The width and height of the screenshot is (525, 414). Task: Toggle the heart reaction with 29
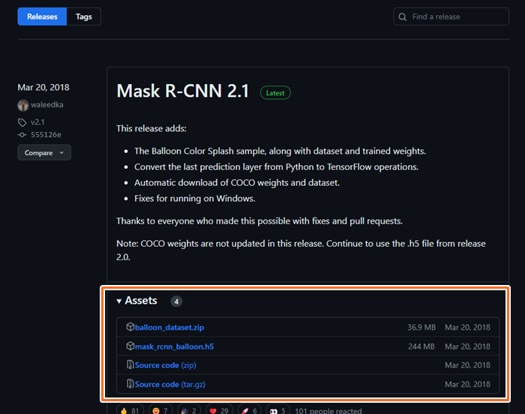click(x=219, y=410)
